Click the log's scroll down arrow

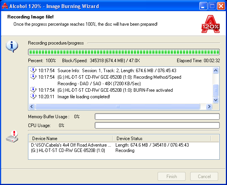(x=216, y=100)
